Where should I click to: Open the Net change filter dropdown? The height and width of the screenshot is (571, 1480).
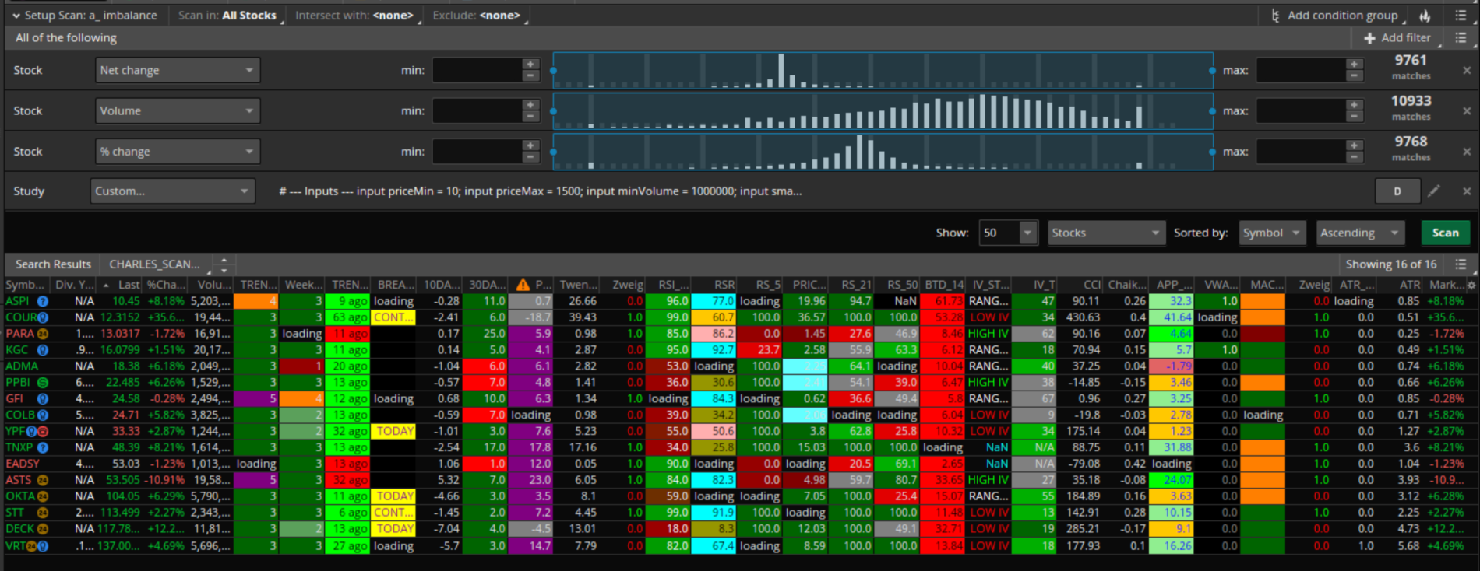(x=178, y=70)
